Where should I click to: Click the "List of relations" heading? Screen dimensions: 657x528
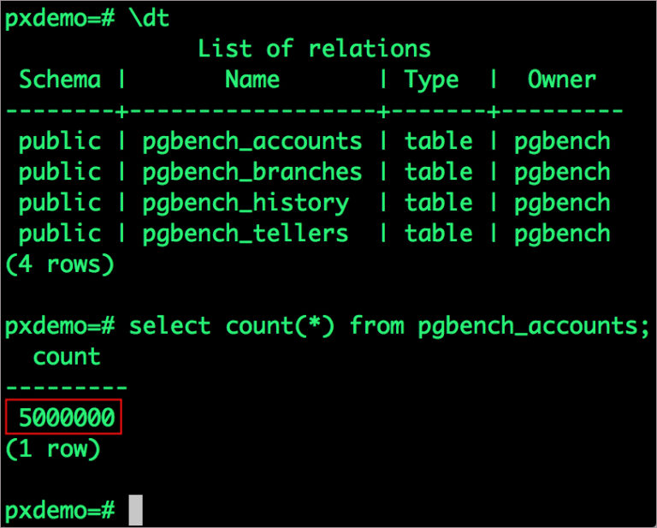314,49
